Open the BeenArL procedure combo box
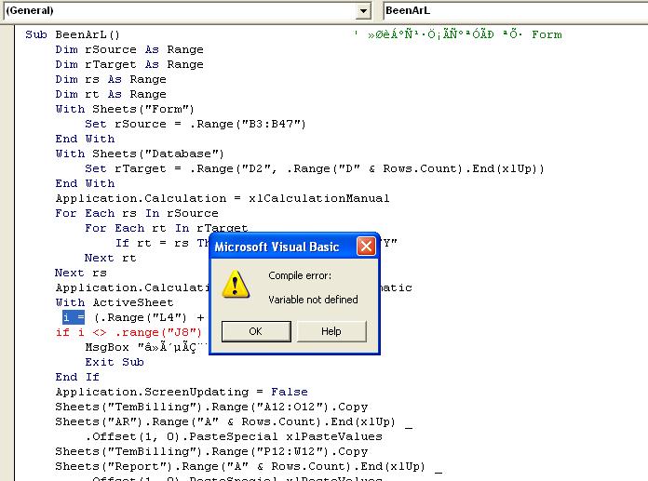The width and height of the screenshot is (648, 481). [514, 10]
